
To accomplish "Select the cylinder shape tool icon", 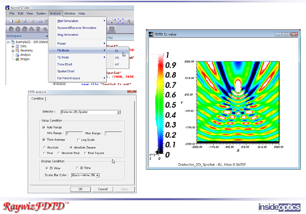I will pyautogui.click(x=24, y=29).
